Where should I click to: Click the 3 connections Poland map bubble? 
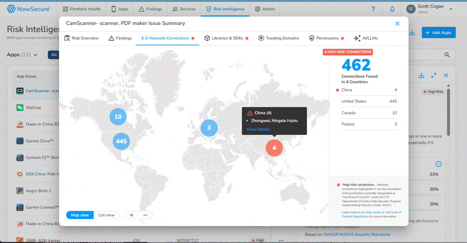[x=209, y=128]
